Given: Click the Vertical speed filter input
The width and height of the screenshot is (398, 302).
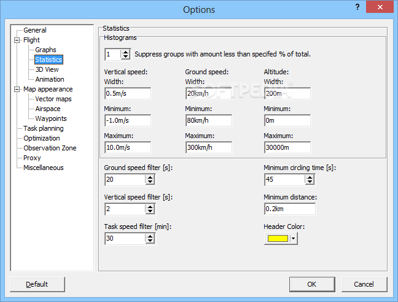Looking at the screenshot, I should click(x=125, y=209).
